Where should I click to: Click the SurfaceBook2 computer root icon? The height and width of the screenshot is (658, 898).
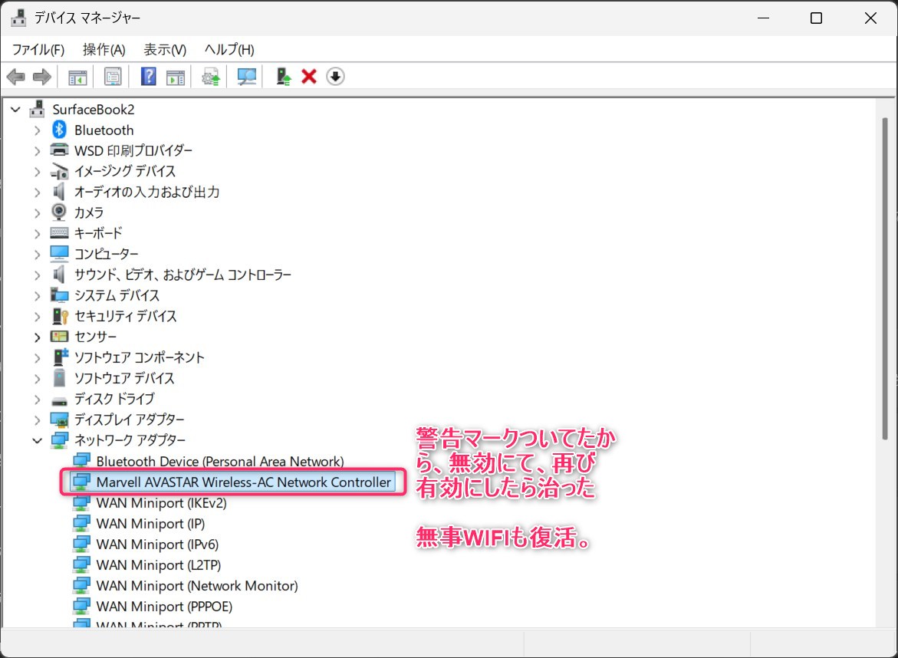click(38, 109)
